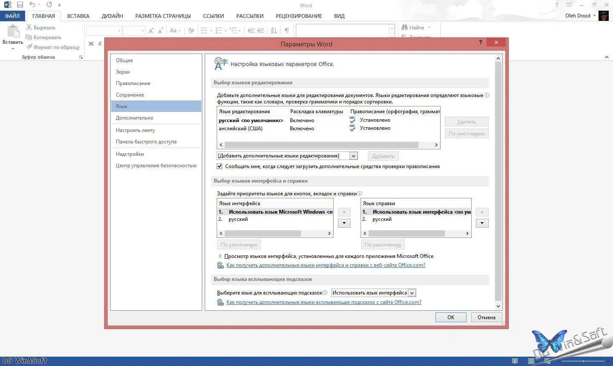Viewport: 613px width, 366px height.
Task: Click the bulleted list icon
Action: click(204, 31)
